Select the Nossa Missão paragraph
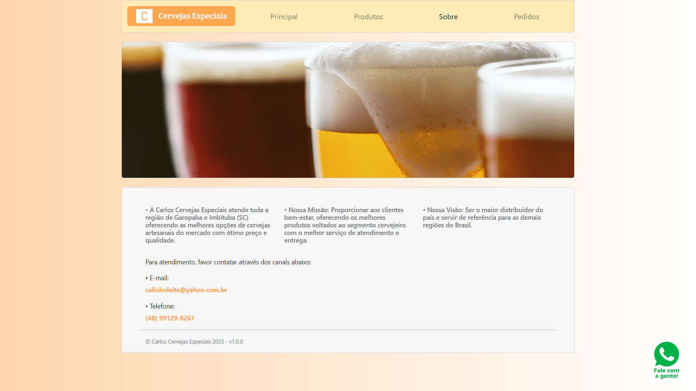This screenshot has height=391, width=696. [345, 225]
